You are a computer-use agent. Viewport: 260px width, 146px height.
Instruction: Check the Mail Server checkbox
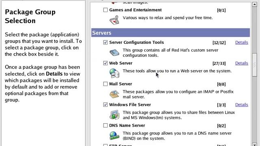tap(105, 84)
